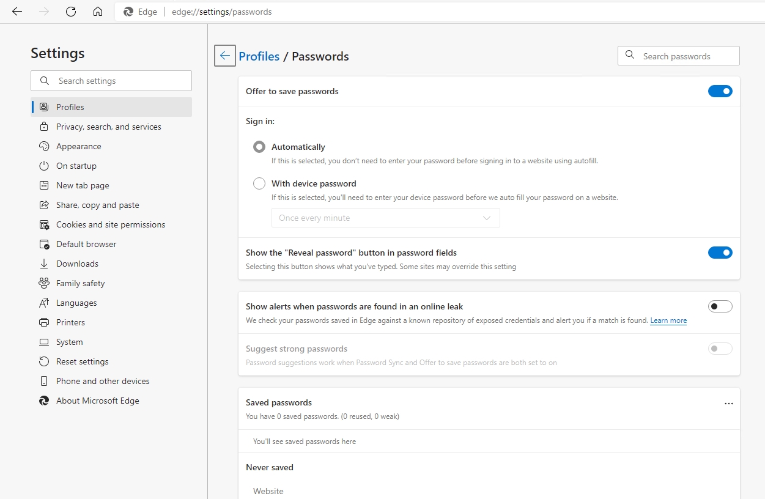Open Downloads settings from the sidebar

click(43, 264)
